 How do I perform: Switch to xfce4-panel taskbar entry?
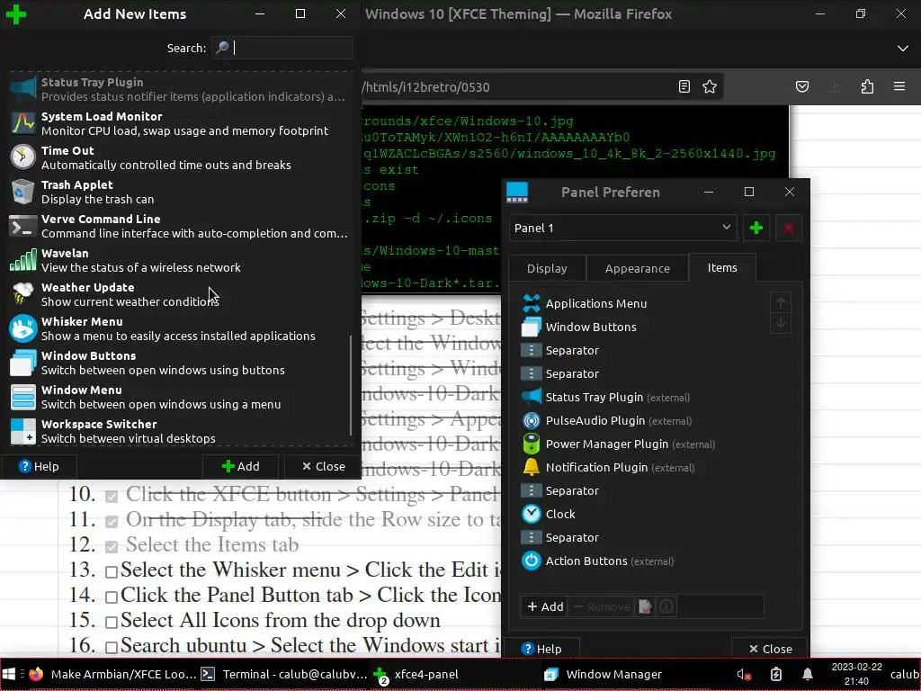[x=456, y=674]
